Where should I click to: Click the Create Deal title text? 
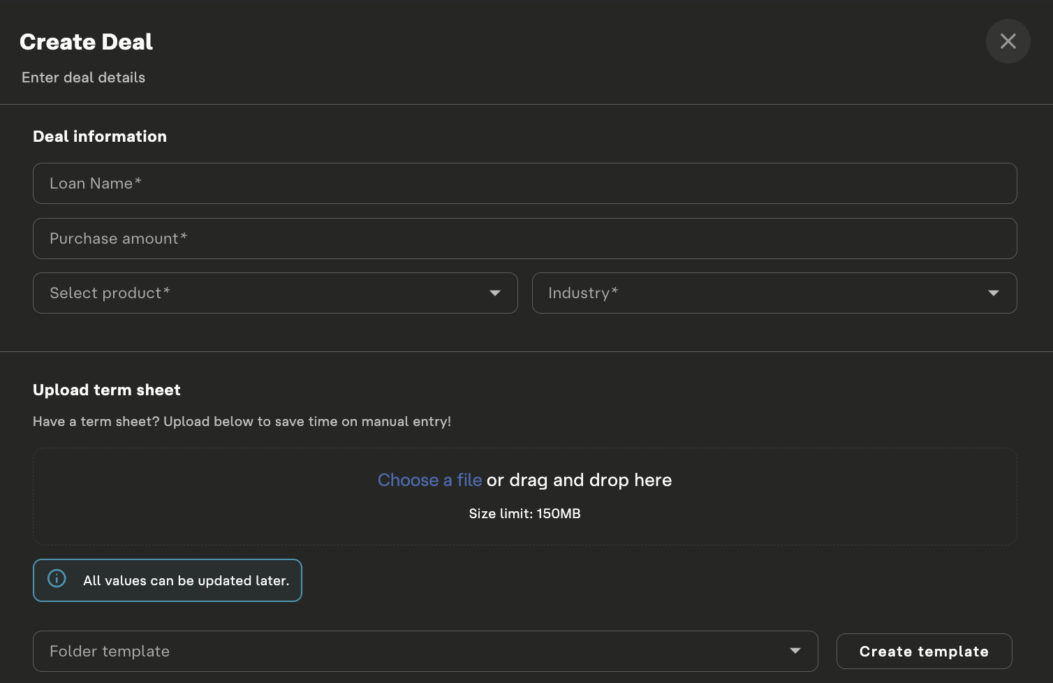pyautogui.click(x=86, y=42)
